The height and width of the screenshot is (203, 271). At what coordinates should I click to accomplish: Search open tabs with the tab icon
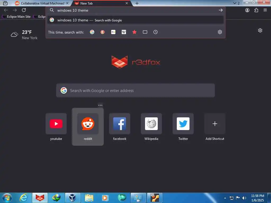click(x=145, y=32)
